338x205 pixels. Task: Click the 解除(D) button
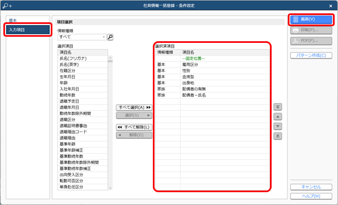click(x=134, y=135)
